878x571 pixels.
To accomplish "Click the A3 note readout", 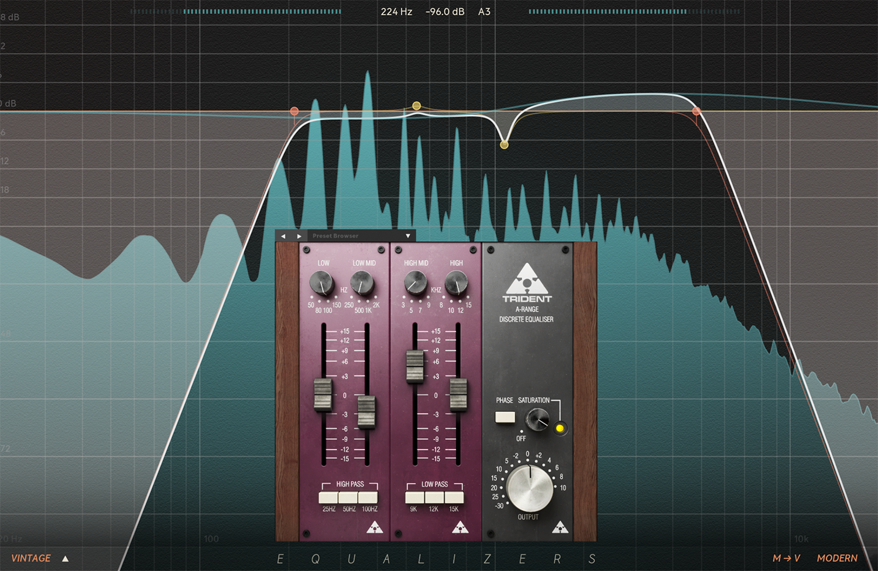I will [484, 12].
